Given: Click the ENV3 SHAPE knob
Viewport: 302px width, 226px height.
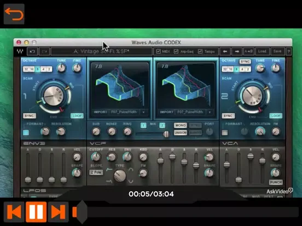Looking at the screenshot, I should 77,173.
